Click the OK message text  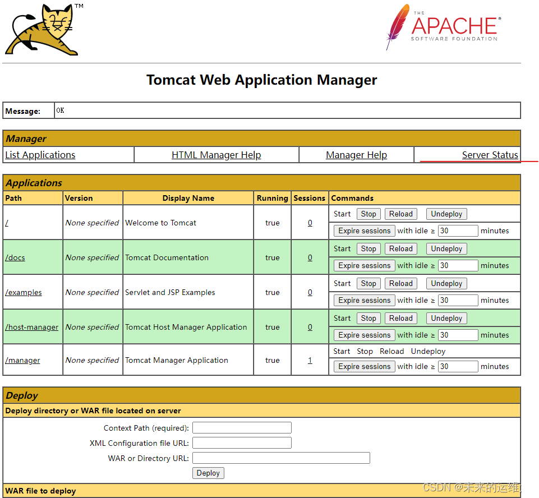[x=60, y=110]
